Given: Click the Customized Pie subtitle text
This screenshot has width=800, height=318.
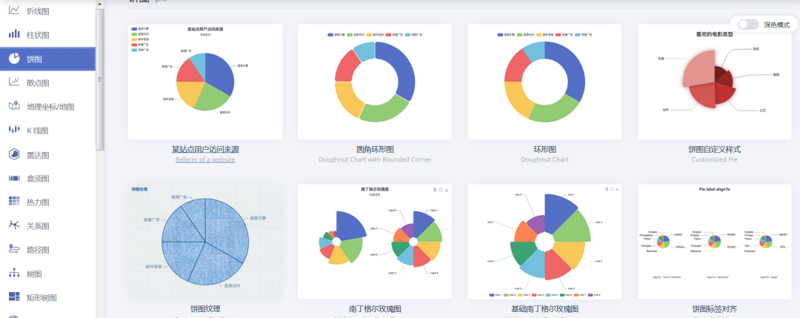Looking at the screenshot, I should coord(714,159).
